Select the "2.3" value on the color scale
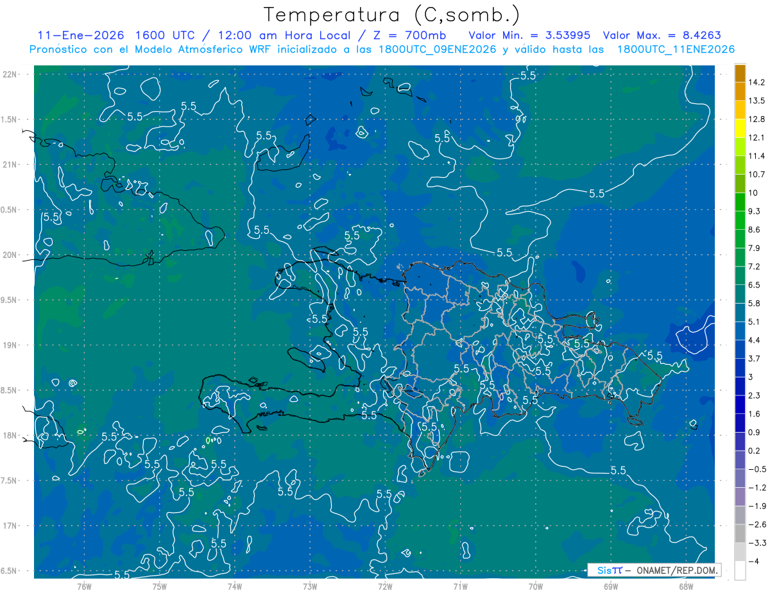This screenshot has width=770, height=595. coord(755,395)
